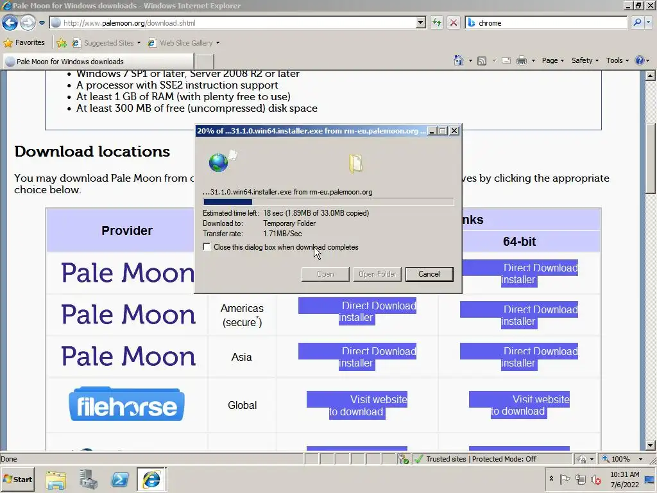Open the Tools menu
Screen dimensions: 657x493
click(x=618, y=61)
